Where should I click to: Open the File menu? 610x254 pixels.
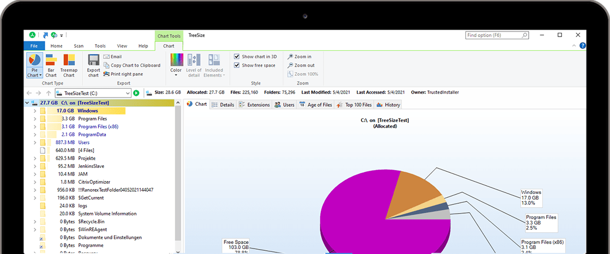click(34, 46)
